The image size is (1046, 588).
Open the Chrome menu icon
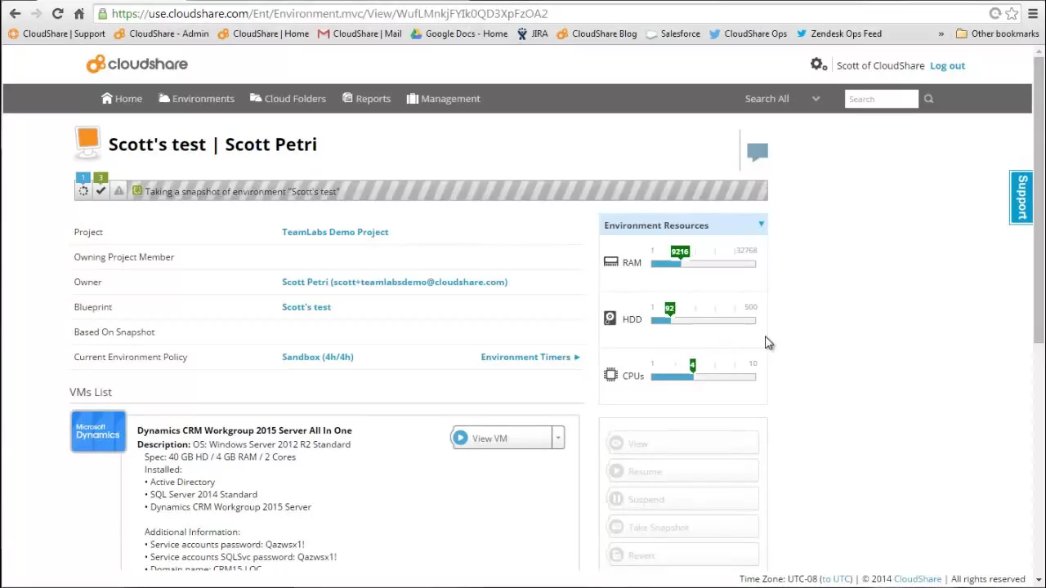coord(1033,13)
